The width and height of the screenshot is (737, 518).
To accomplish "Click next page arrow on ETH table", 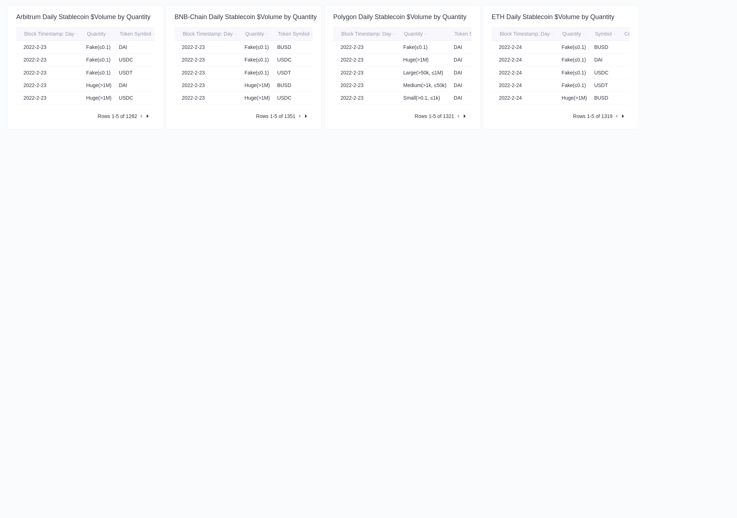I will click(623, 116).
